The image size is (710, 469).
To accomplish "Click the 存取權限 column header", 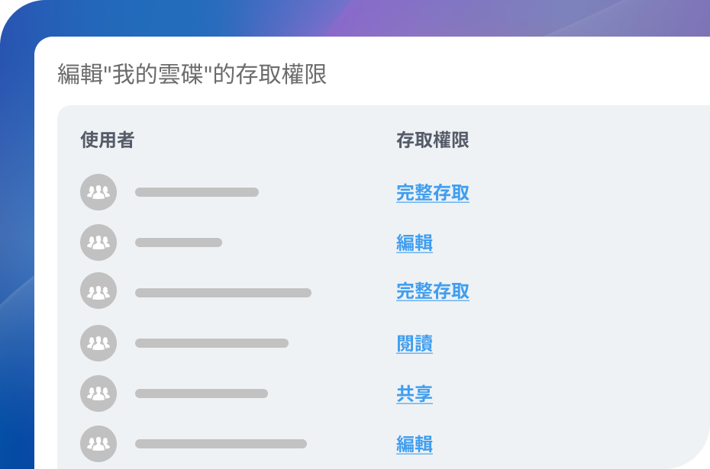I will pos(432,140).
